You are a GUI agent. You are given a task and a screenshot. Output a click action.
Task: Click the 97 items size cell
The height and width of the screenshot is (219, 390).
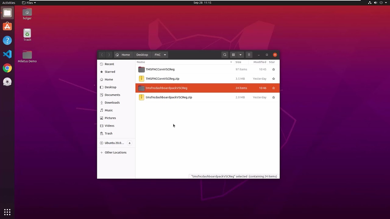[241, 69]
